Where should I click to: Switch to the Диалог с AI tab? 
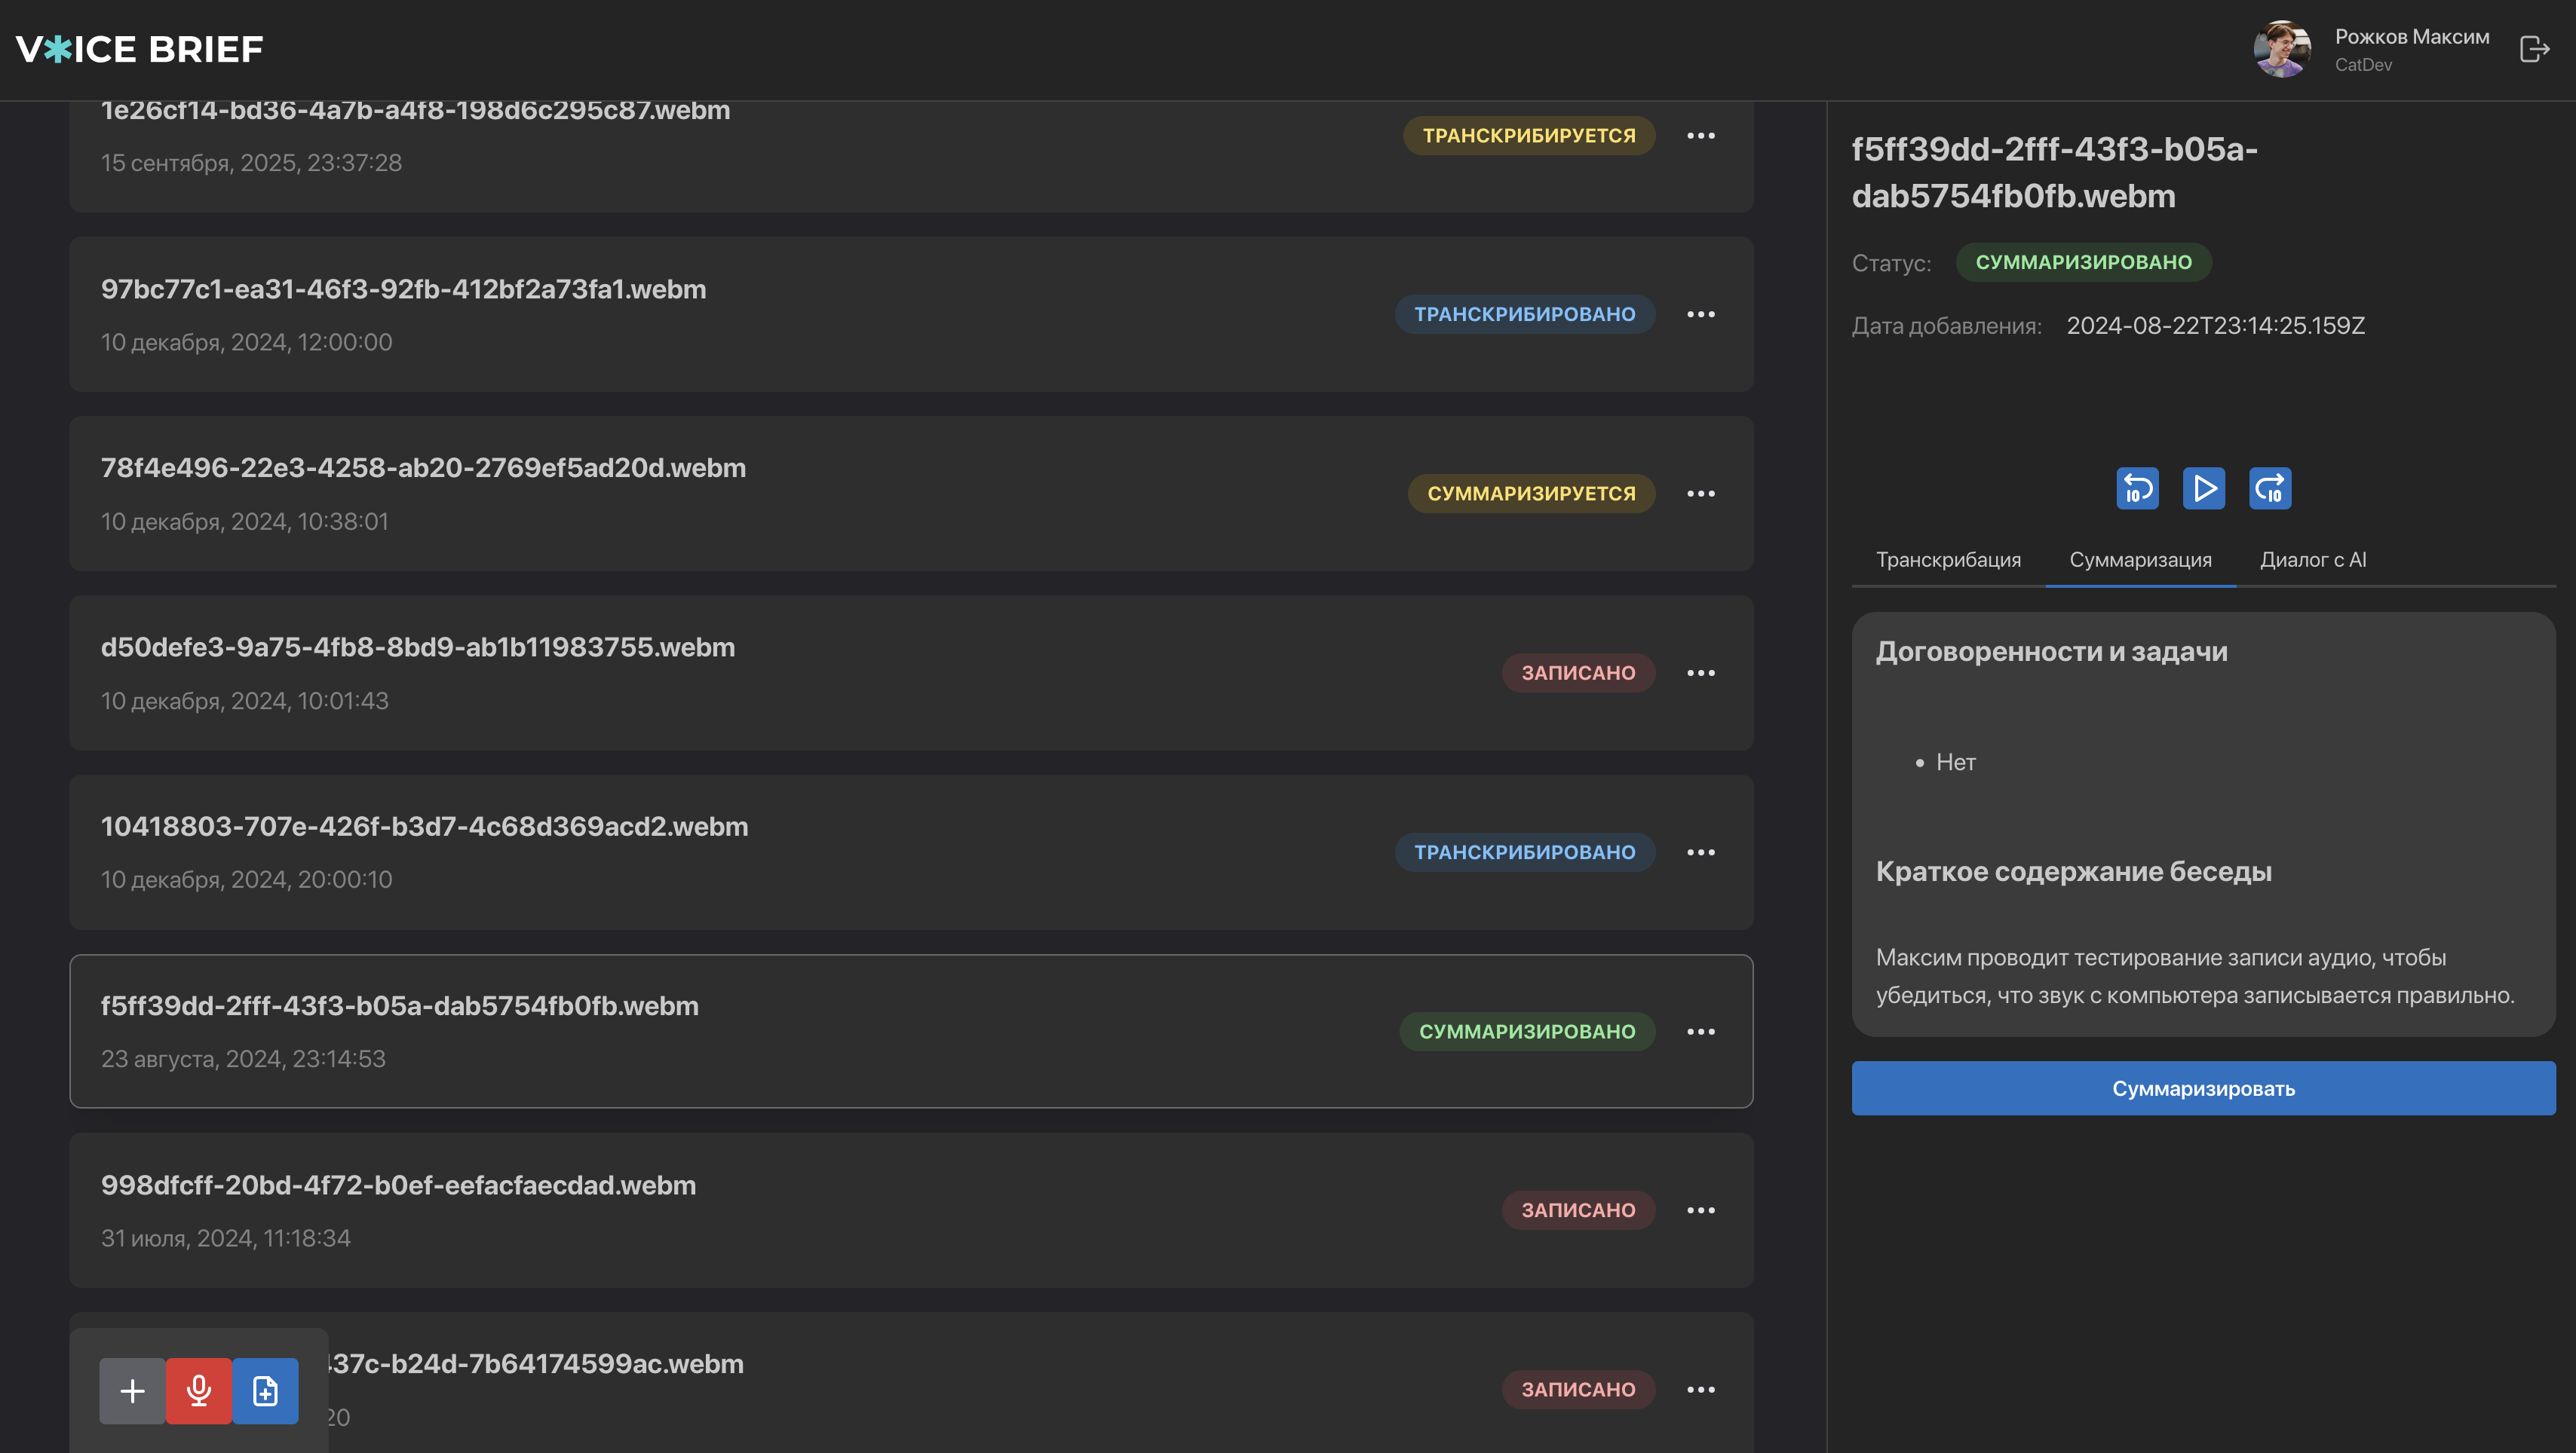[2313, 560]
